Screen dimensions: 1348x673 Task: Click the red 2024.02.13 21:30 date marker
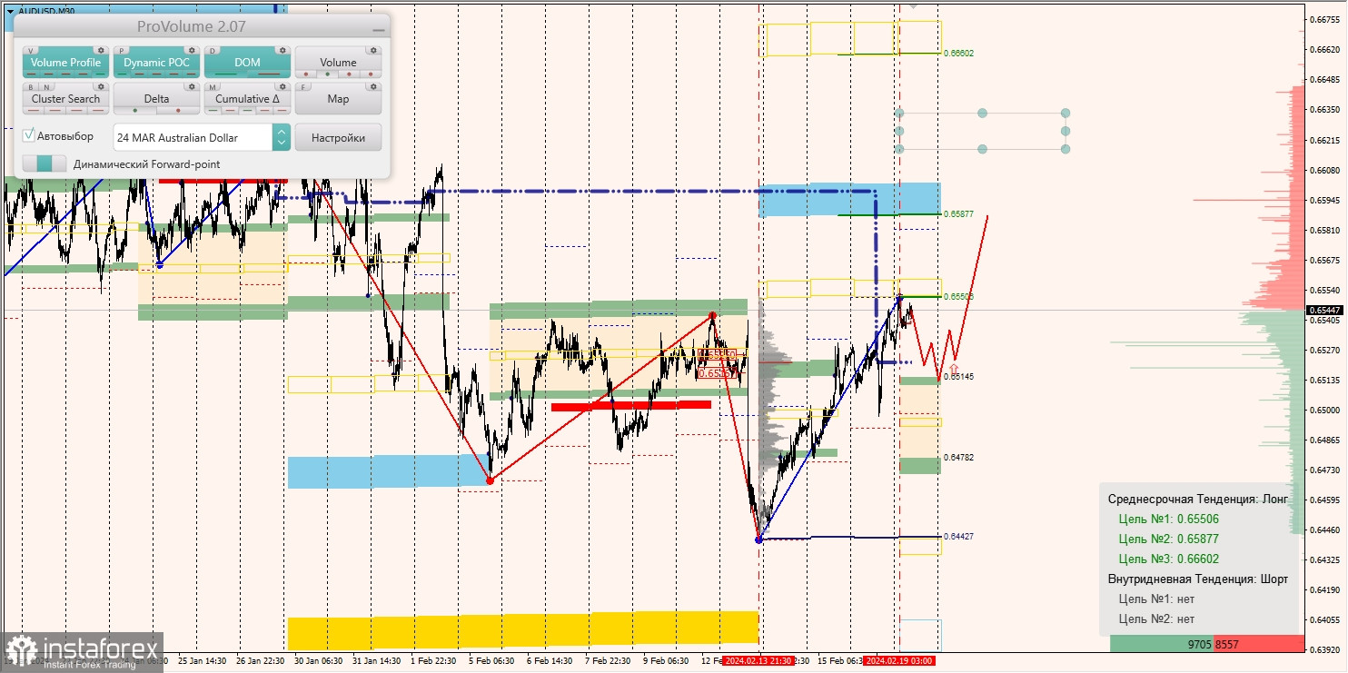pyautogui.click(x=758, y=661)
